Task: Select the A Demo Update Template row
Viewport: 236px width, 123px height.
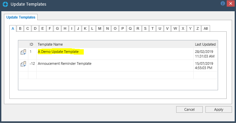Action: [118, 54]
